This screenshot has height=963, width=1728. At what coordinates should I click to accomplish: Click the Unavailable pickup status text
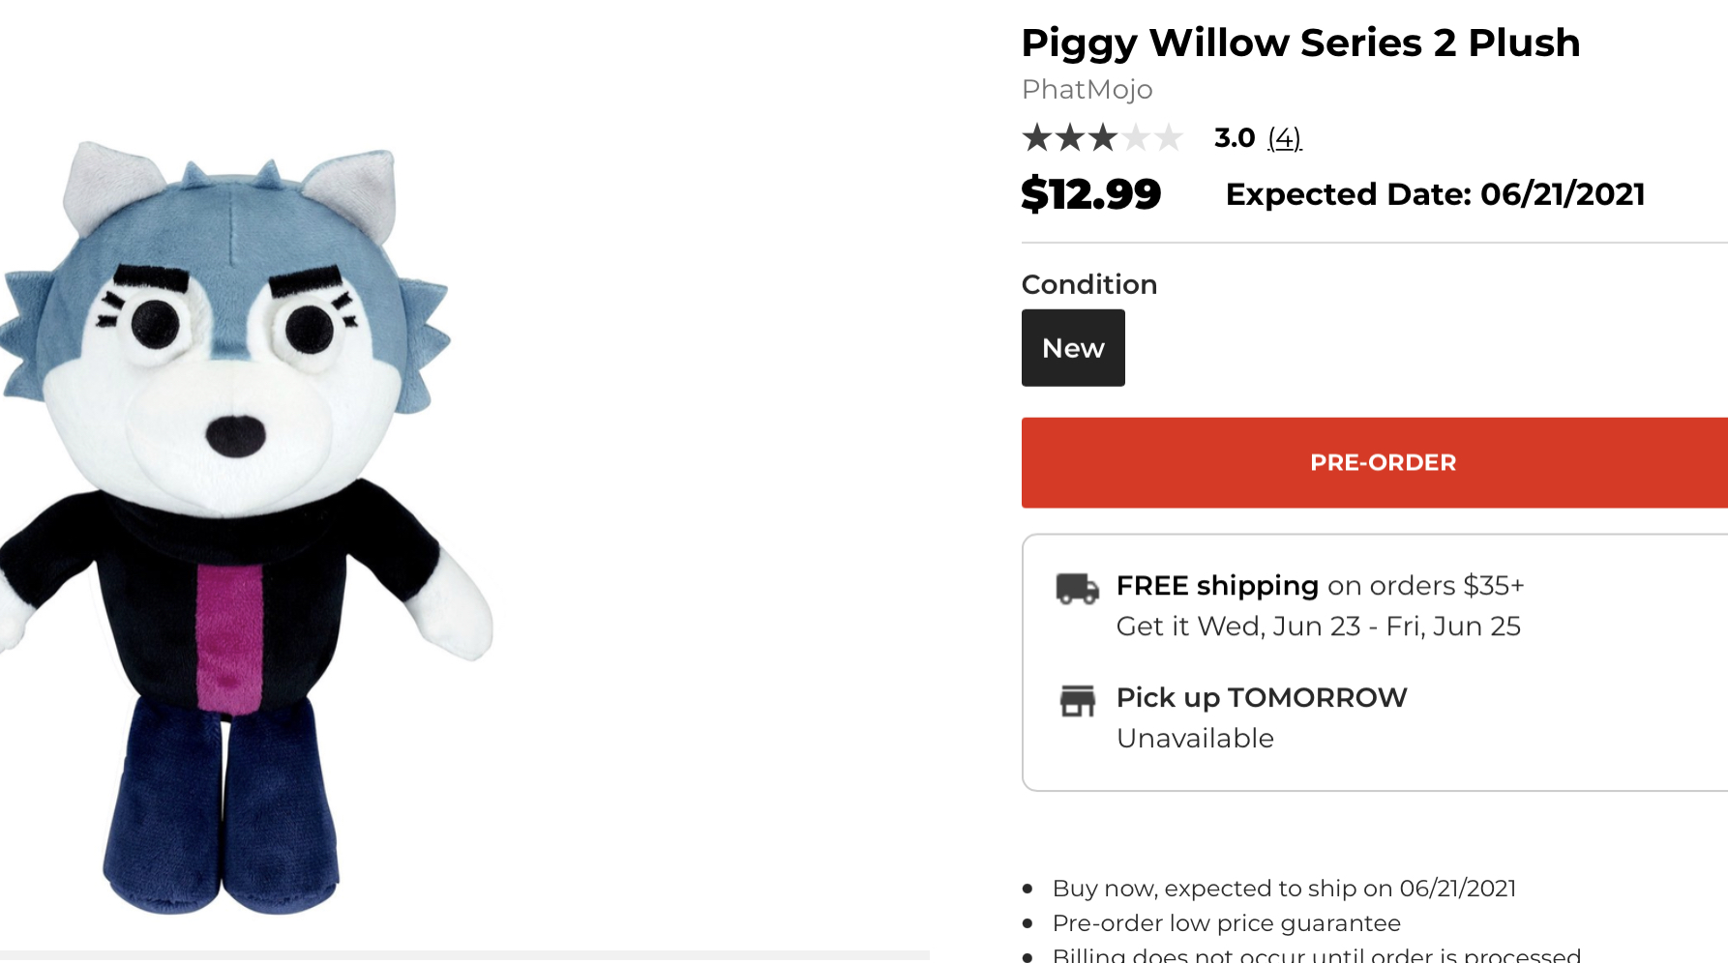click(1195, 739)
